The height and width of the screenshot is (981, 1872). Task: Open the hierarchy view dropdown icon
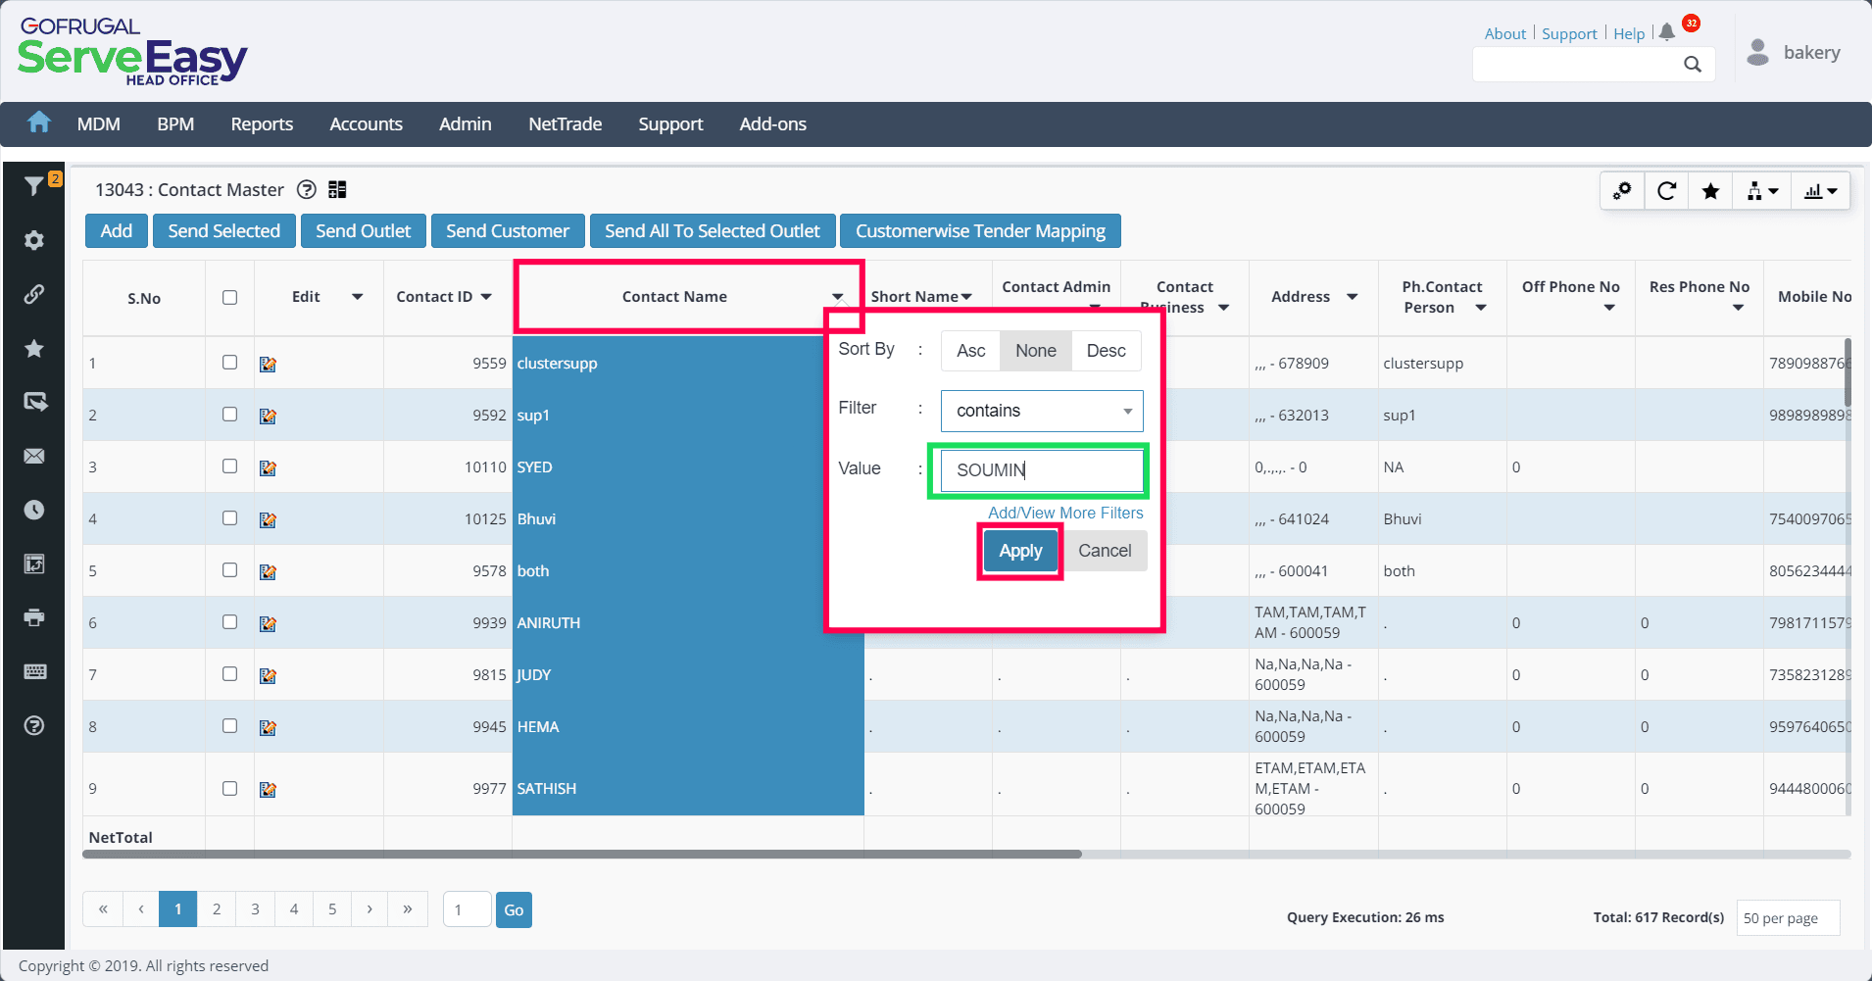click(1762, 190)
